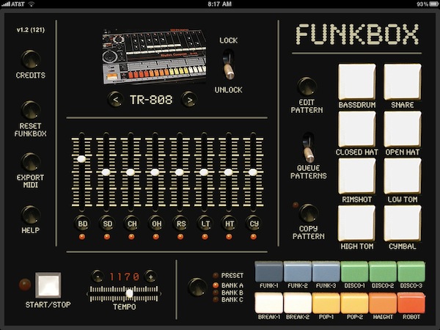The width and height of the screenshot is (440, 330).
Task: Tap the Low Tom pad
Action: pos(403,176)
